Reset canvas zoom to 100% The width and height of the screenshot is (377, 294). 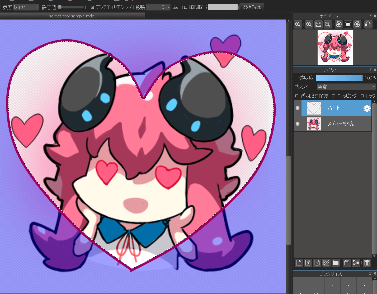[x=298, y=24]
